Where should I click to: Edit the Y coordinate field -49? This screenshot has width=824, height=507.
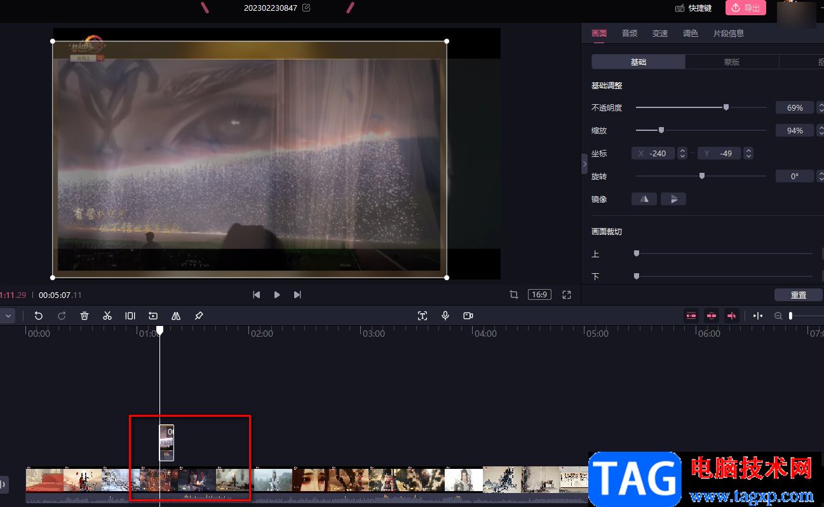coord(719,153)
